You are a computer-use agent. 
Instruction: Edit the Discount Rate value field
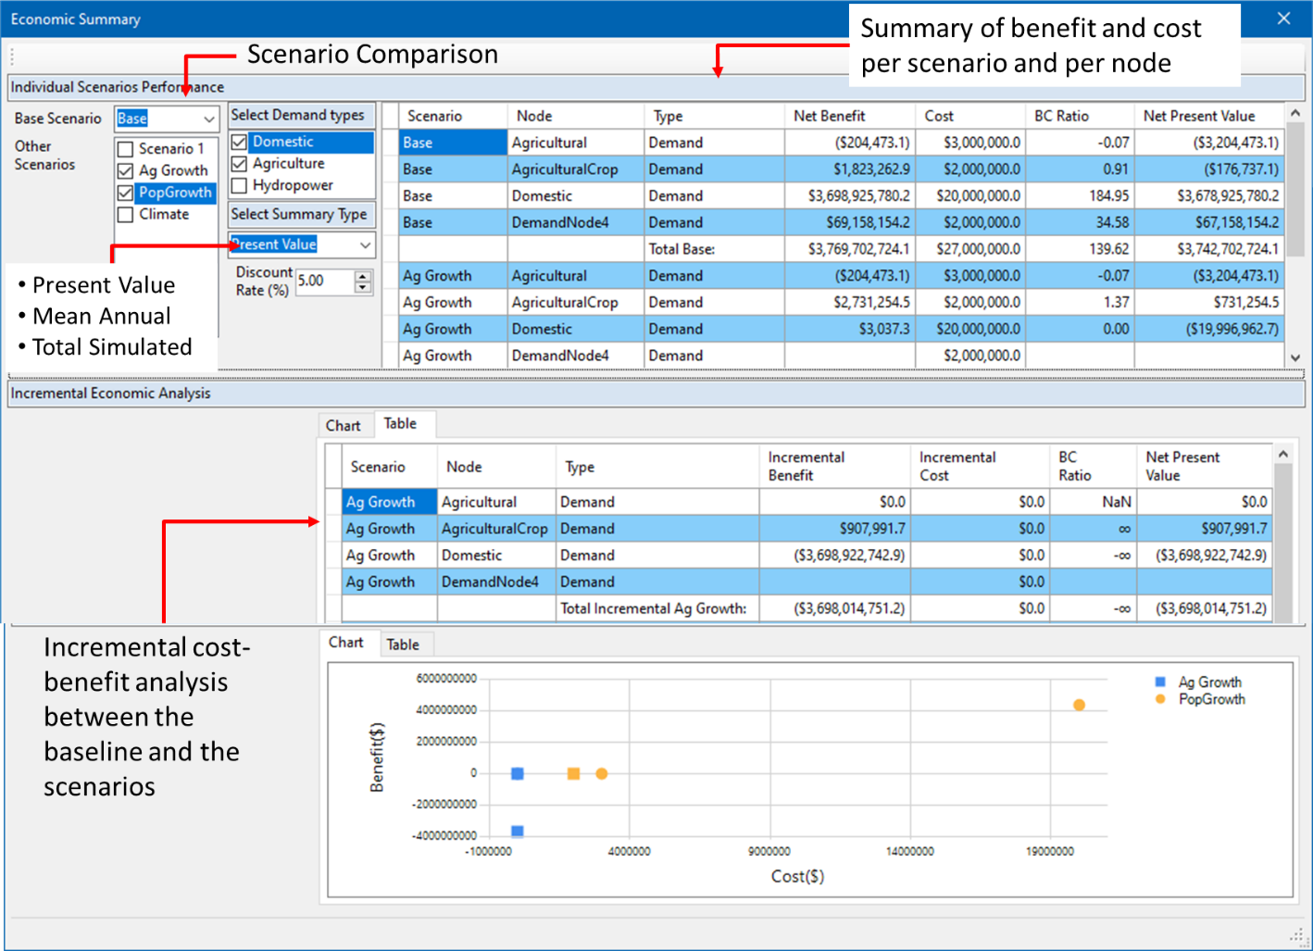pyautogui.click(x=324, y=282)
